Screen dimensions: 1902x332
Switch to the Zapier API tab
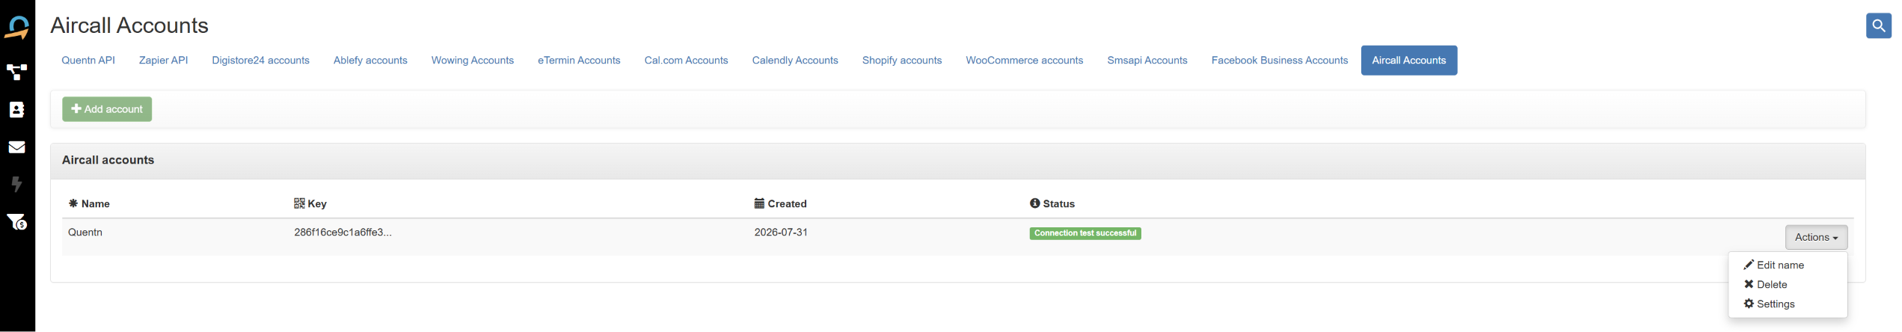(x=163, y=61)
